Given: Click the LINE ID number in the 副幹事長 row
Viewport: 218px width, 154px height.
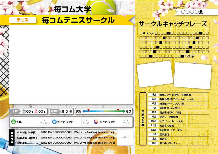Looking at the screenshot, I should tap(62, 138).
